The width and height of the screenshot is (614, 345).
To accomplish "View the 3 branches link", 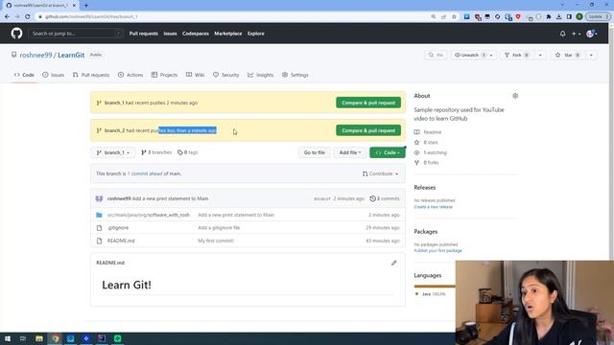I will 156,152.
